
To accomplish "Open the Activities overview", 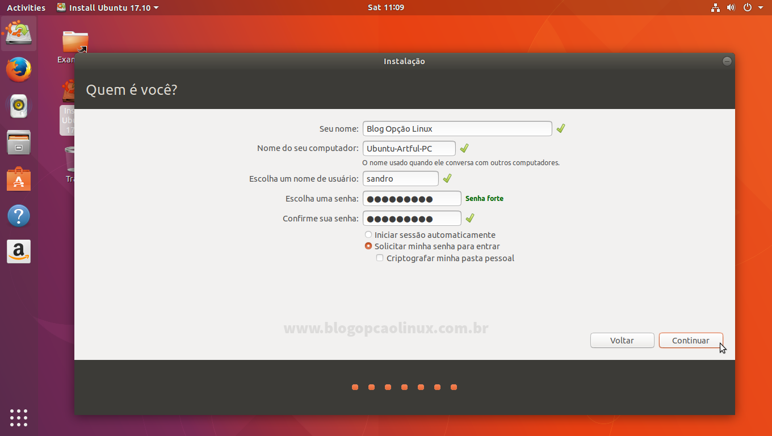I will point(26,7).
